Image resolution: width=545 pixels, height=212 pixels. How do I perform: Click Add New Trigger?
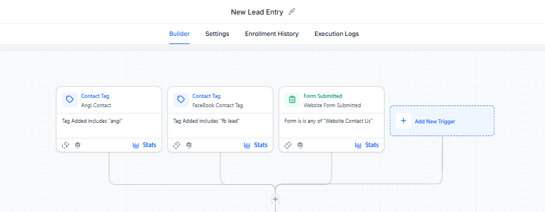(442, 121)
